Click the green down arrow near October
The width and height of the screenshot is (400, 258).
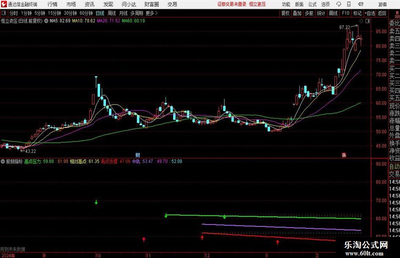coord(96,202)
